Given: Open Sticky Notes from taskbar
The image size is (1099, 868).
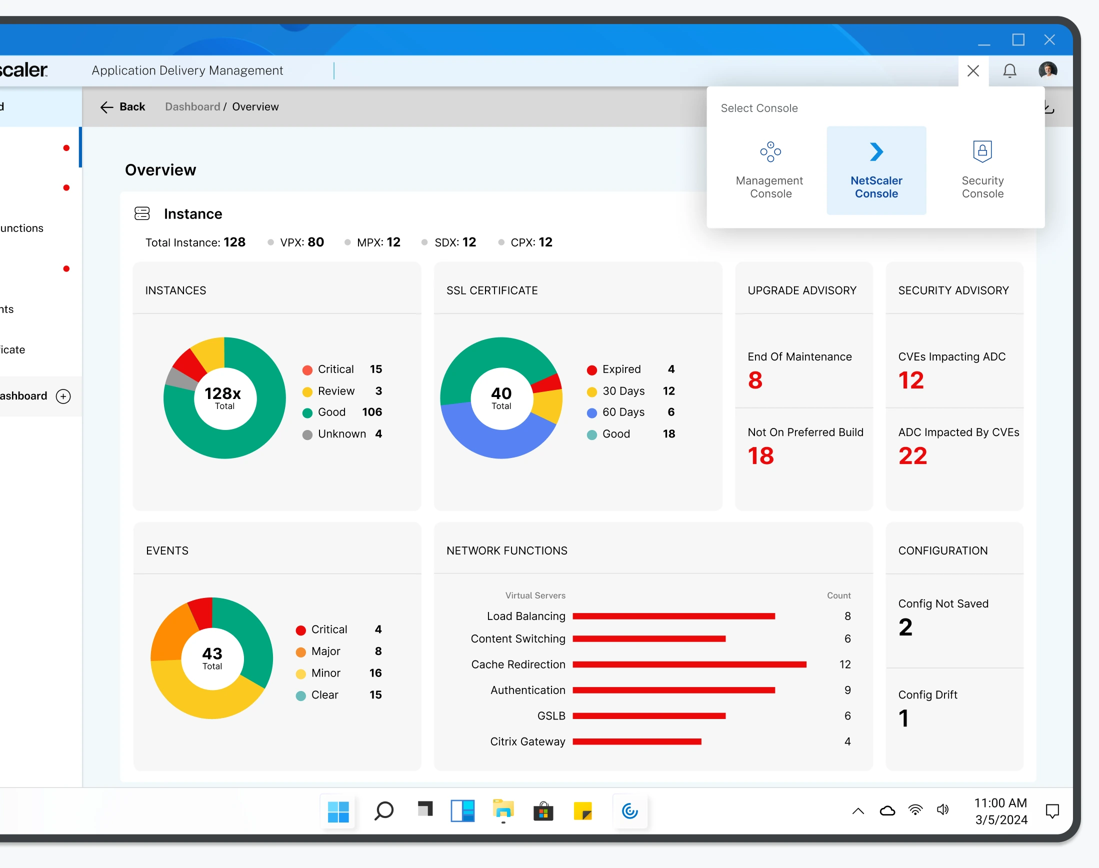Looking at the screenshot, I should point(583,811).
